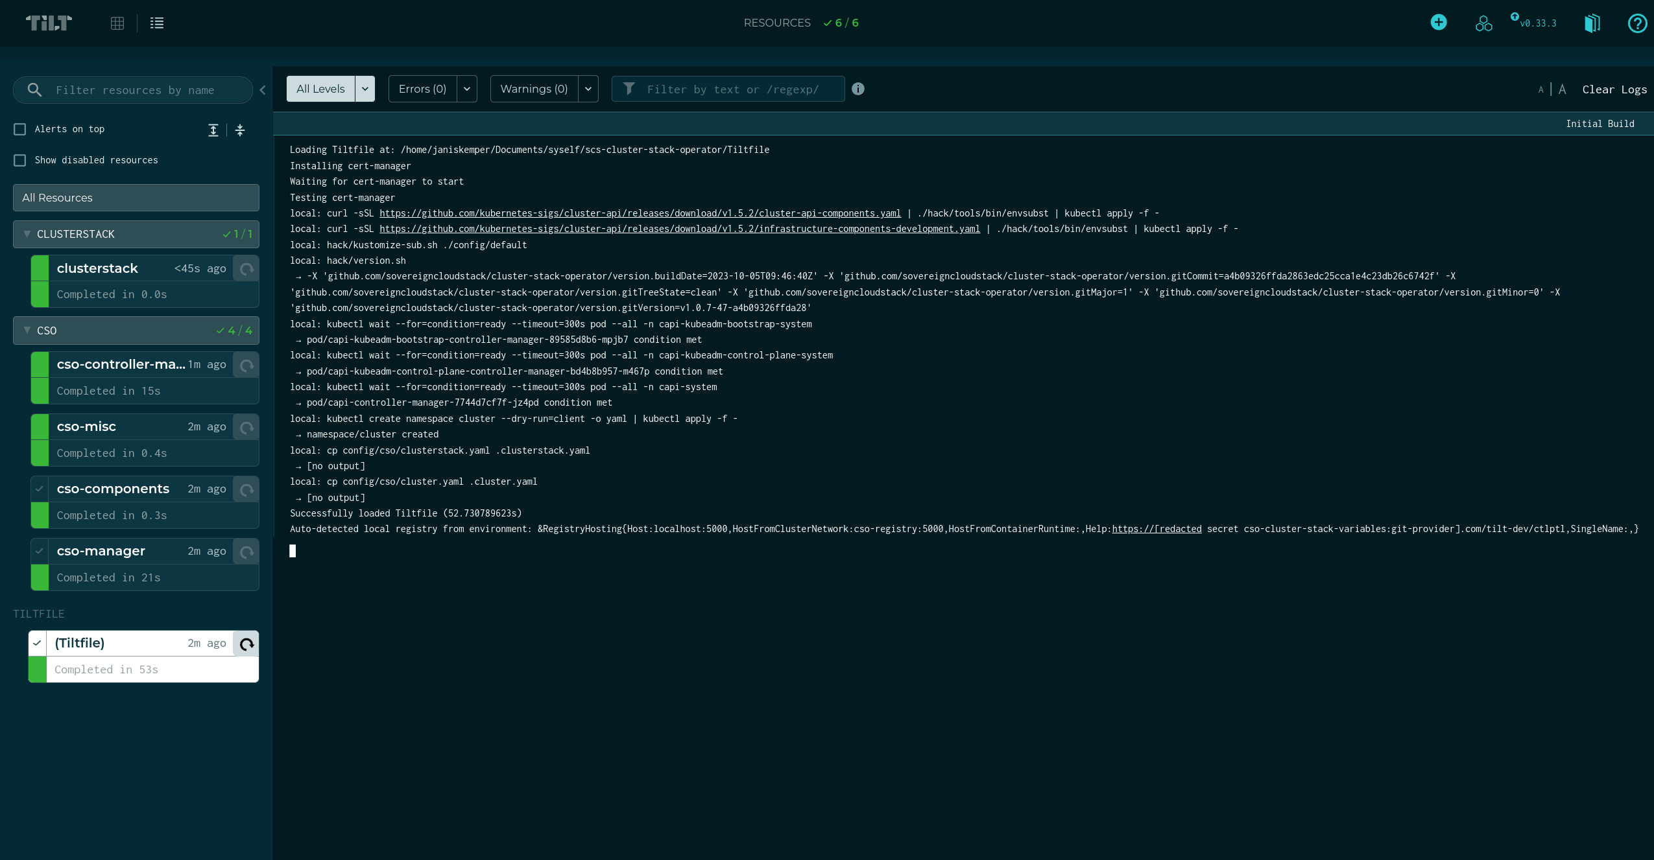Enable Show disabled resources checkbox
This screenshot has height=860, width=1654.
point(20,160)
